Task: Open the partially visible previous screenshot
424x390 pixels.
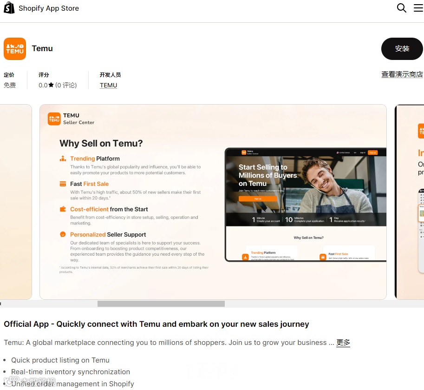Action: point(16,202)
